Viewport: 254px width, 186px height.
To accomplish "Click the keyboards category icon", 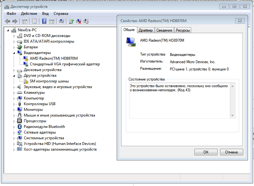I will pyautogui.click(x=20, y=93).
